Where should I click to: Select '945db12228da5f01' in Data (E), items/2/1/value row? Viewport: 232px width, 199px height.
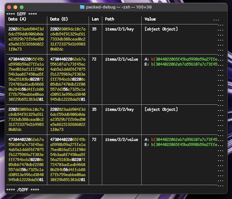point(68,99)
